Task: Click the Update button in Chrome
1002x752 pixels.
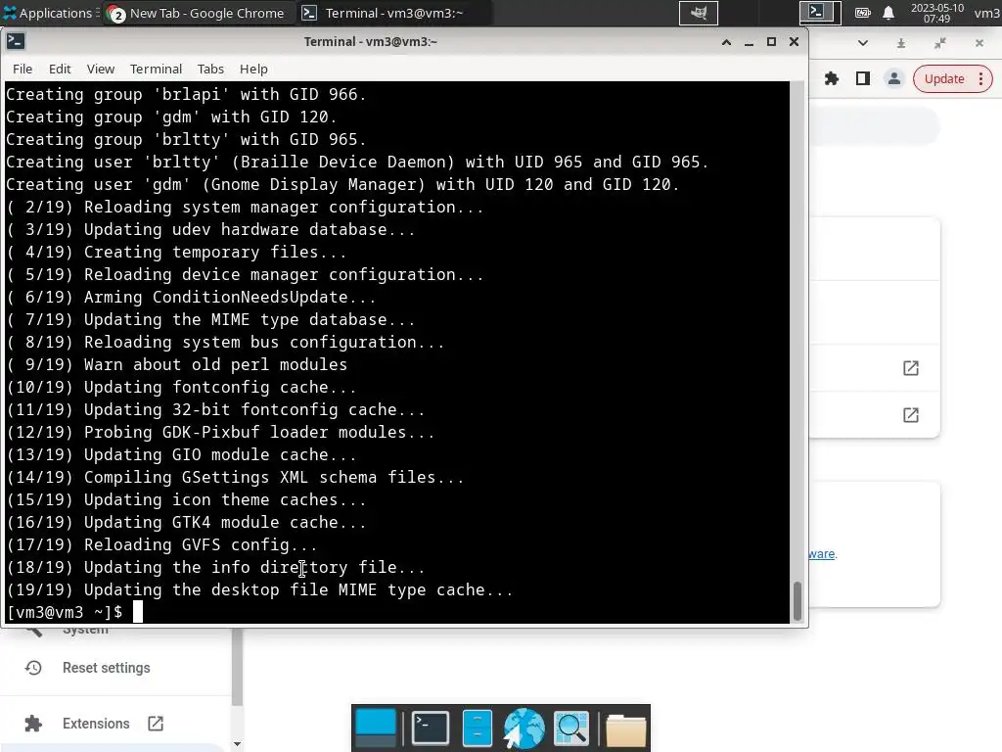Action: [944, 79]
